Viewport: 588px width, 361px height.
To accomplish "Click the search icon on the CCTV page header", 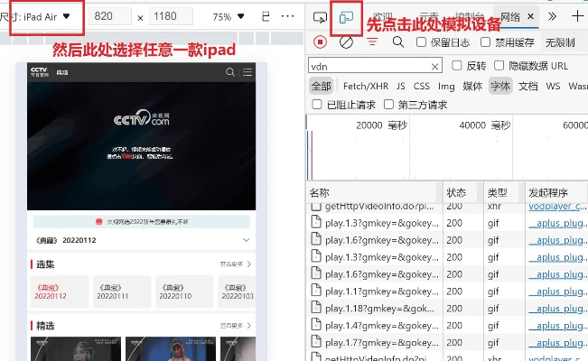I will click(230, 72).
